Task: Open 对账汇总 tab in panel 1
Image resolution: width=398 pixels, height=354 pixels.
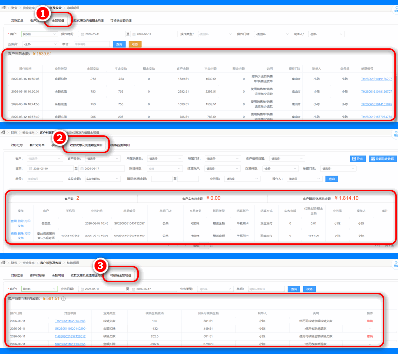Action: click(17, 20)
